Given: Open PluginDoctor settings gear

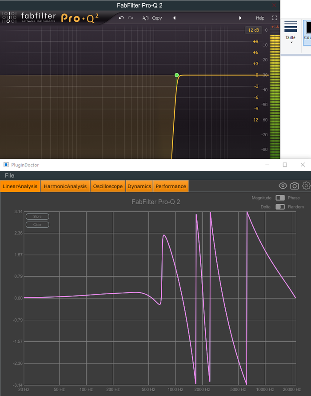Looking at the screenshot, I should pyautogui.click(x=306, y=186).
